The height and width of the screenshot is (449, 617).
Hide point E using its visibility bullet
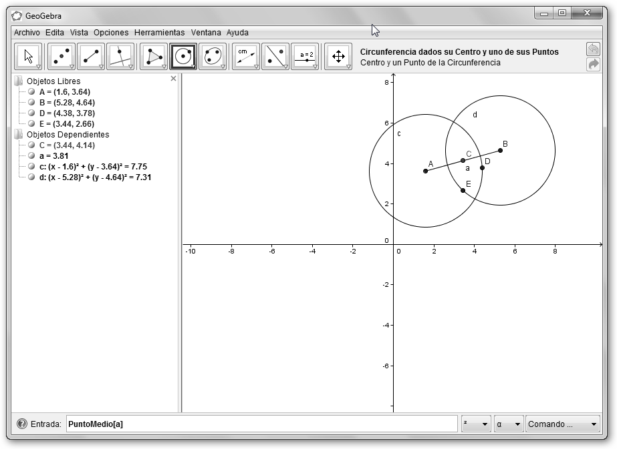[31, 124]
